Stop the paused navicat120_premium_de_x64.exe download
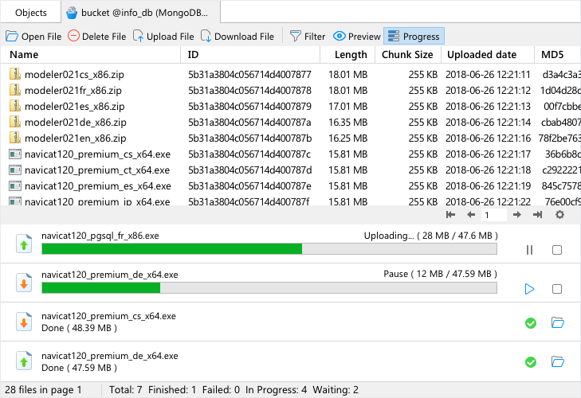The height and width of the screenshot is (398, 581). (557, 289)
